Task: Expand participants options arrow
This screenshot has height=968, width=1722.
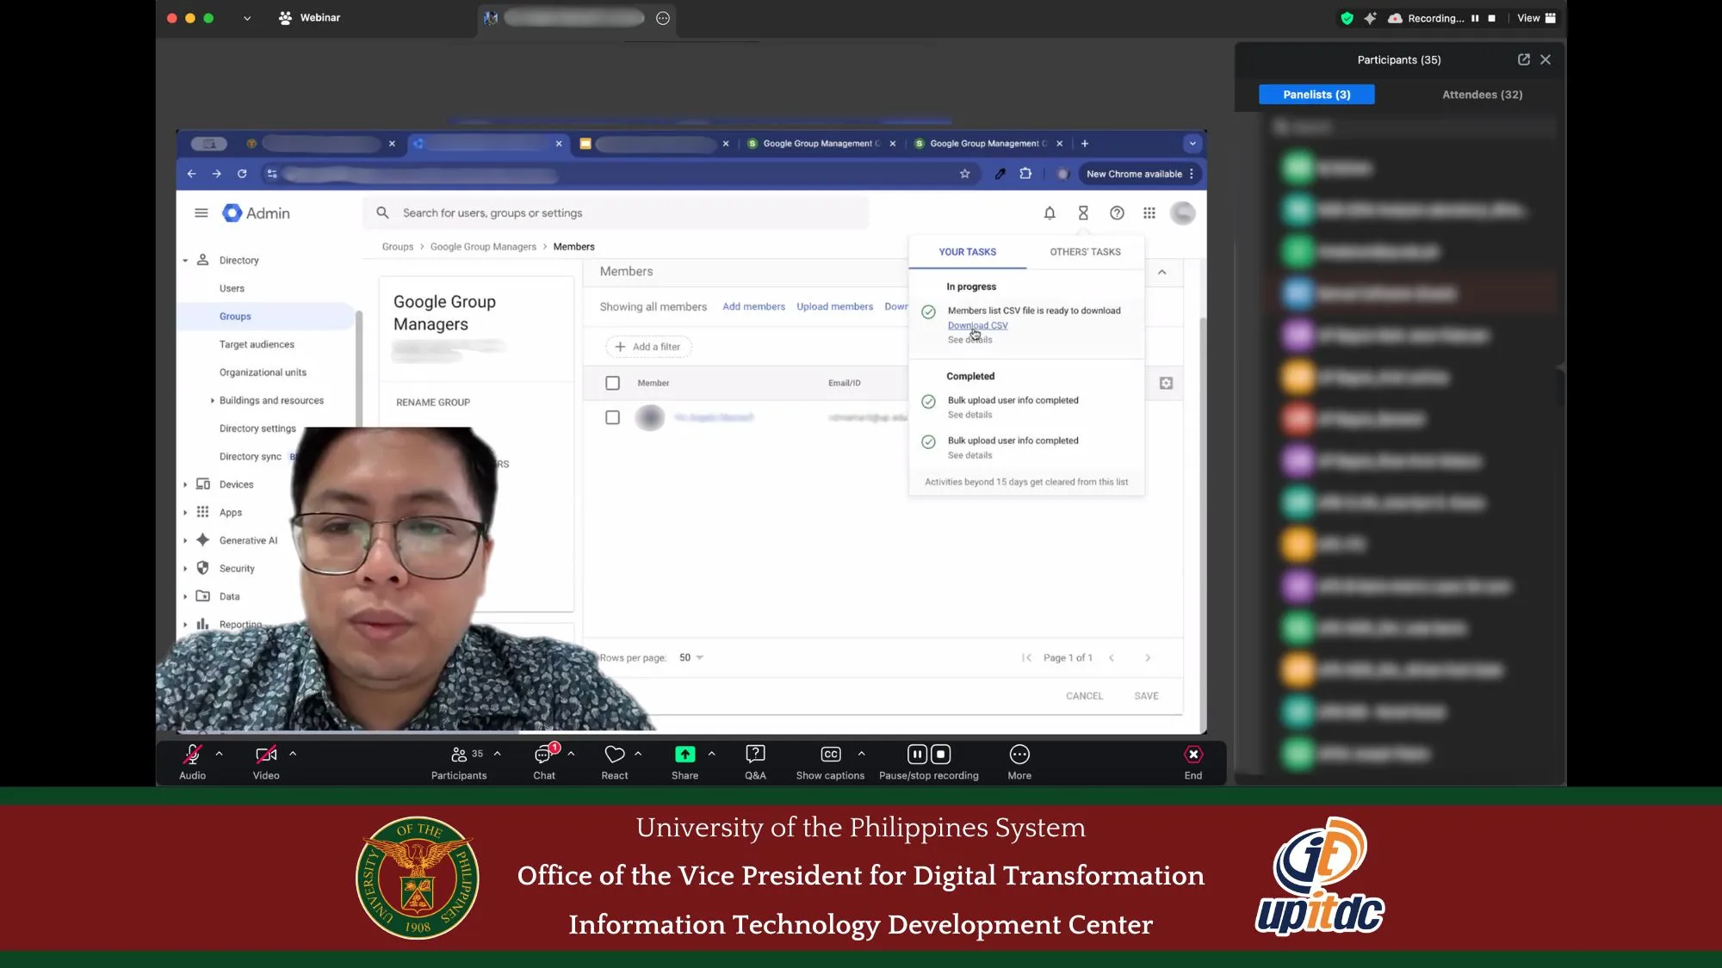Action: 497,754
